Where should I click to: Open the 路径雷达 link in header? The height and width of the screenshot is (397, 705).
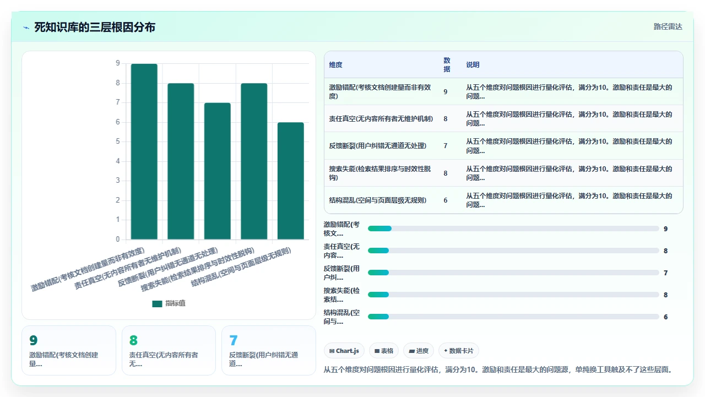point(668,26)
